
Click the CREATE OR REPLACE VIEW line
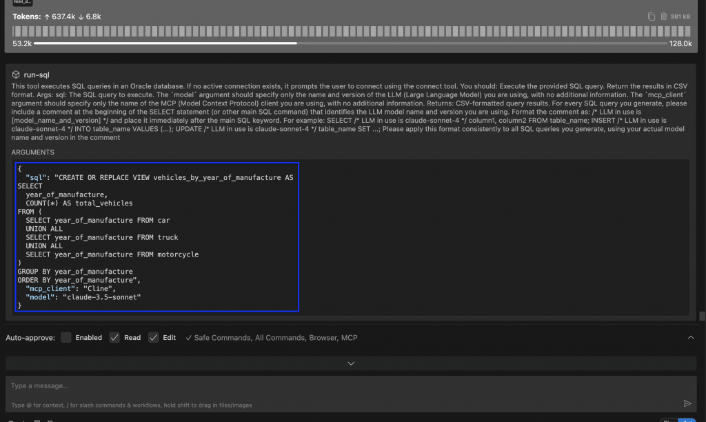pos(159,177)
